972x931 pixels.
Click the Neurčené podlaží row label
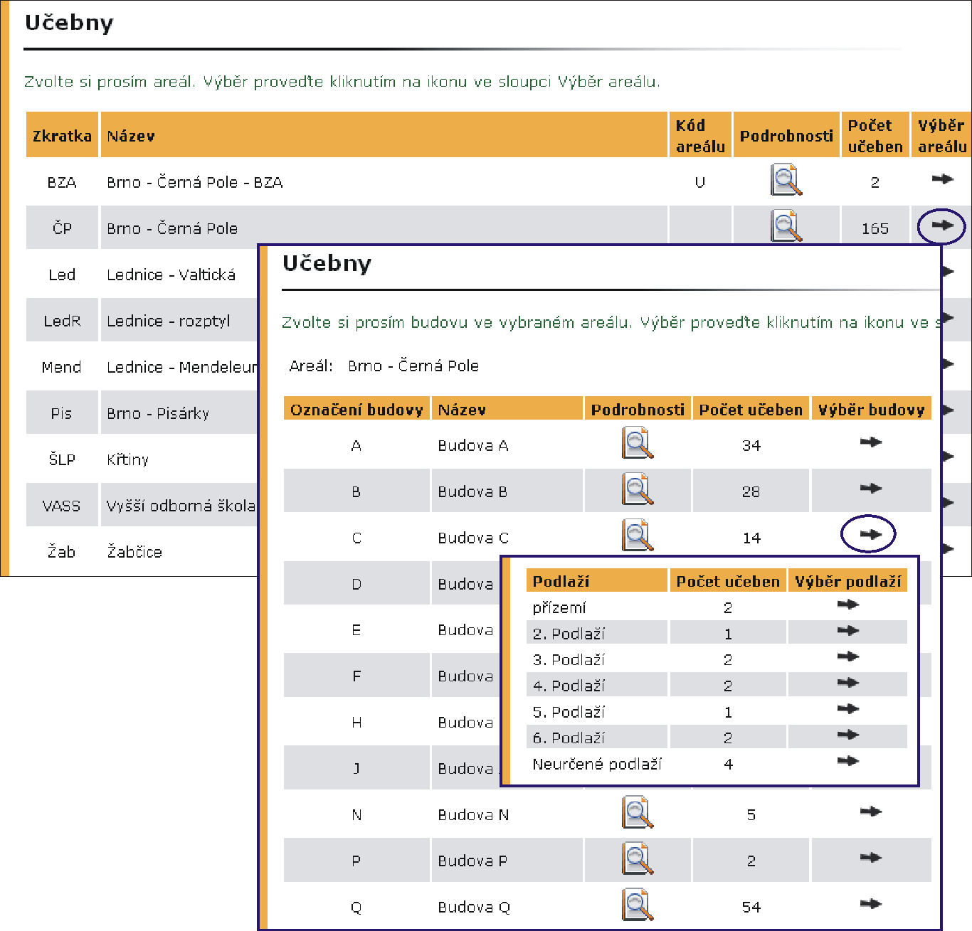pyautogui.click(x=597, y=764)
